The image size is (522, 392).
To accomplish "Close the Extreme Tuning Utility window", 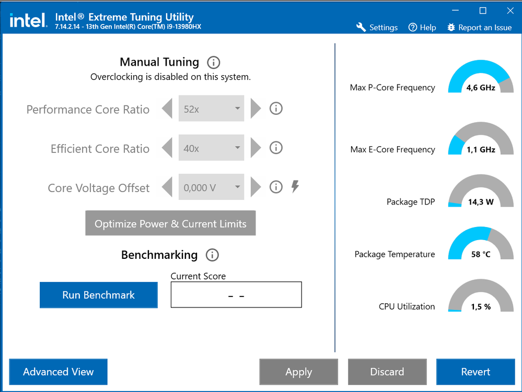I will pyautogui.click(x=510, y=10).
